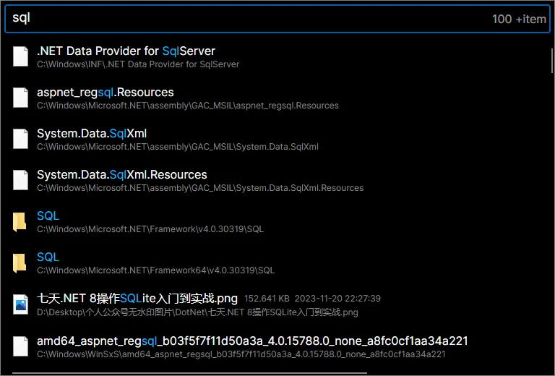Select 'System.Data.SqlXml.Resources' result title
Image resolution: width=555 pixels, height=376 pixels.
(121, 174)
